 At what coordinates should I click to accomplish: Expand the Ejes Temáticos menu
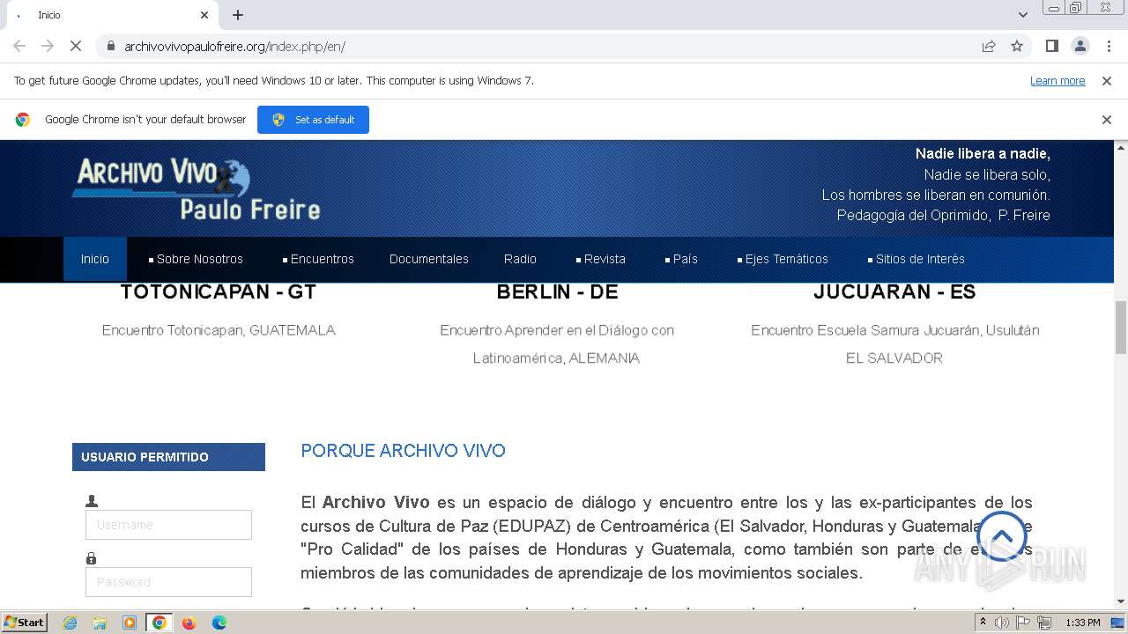tap(783, 259)
